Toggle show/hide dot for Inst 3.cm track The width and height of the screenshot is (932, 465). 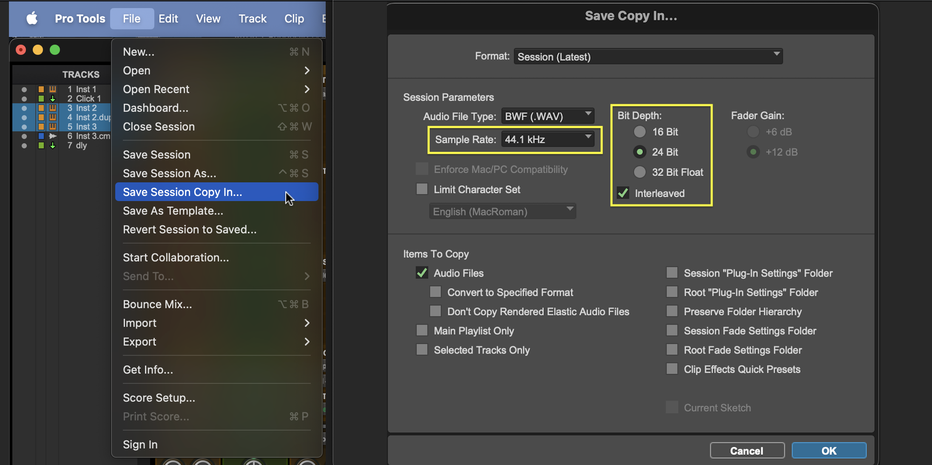point(24,136)
